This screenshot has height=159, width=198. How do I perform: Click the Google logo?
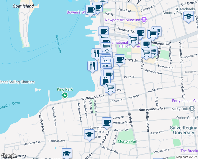tap(9, 156)
